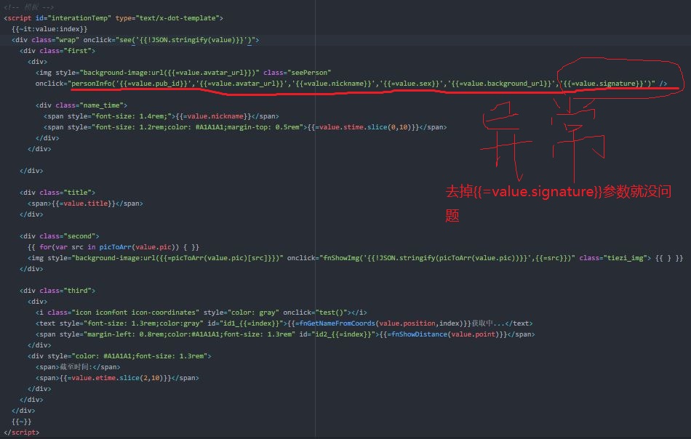
Task: Click the see('{{!JSON.stringify(value)}}') onclick value
Action: (x=187, y=40)
